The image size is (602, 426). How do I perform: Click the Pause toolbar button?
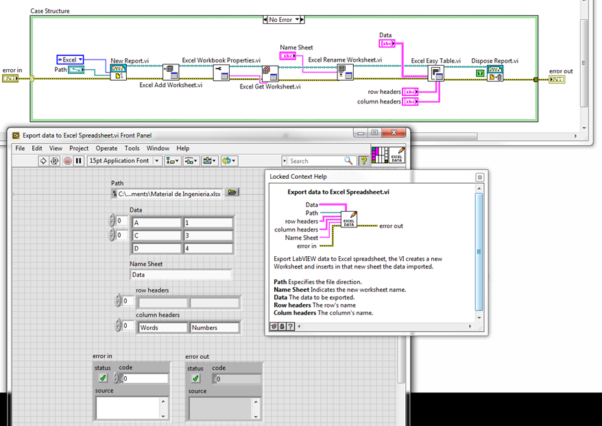79,161
